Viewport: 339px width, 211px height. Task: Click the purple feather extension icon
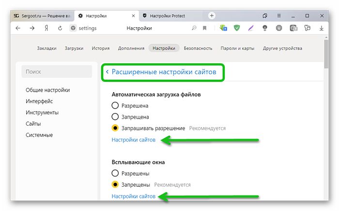251,28
